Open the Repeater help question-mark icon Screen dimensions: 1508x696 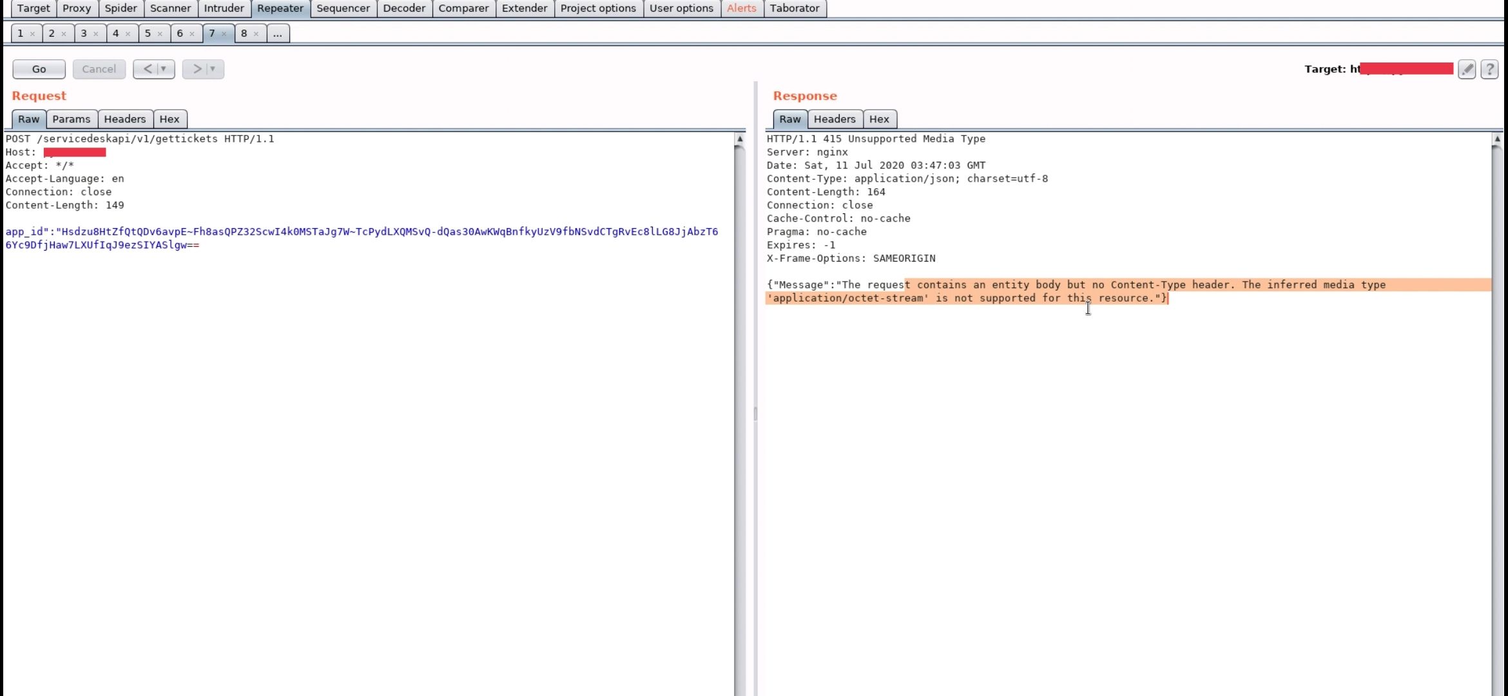pos(1489,69)
